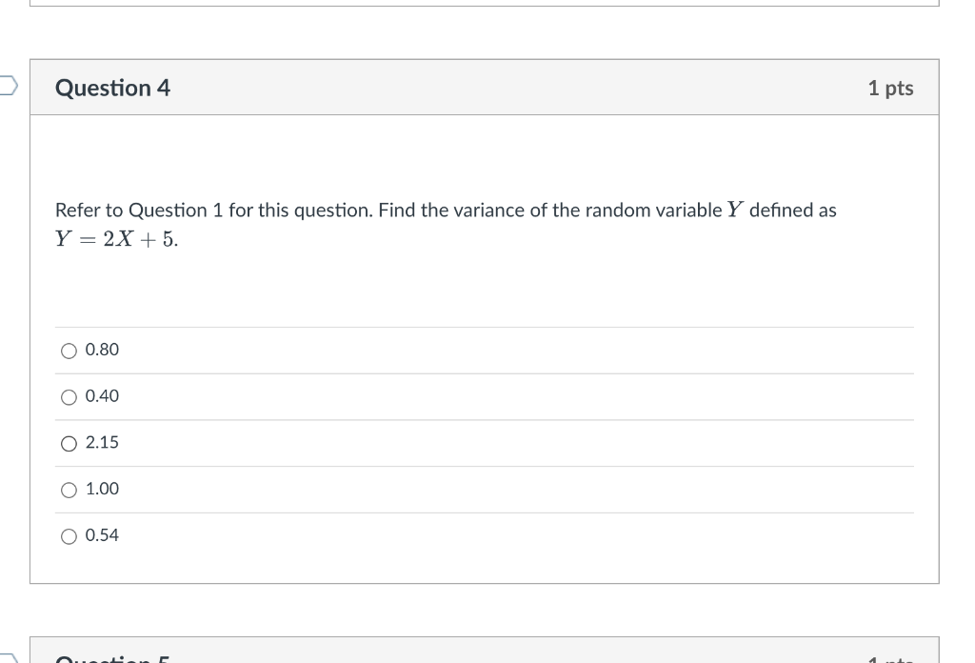This screenshot has height=663, width=975.
Task: Click the formula Y = 2X + 5
Action: click(116, 239)
